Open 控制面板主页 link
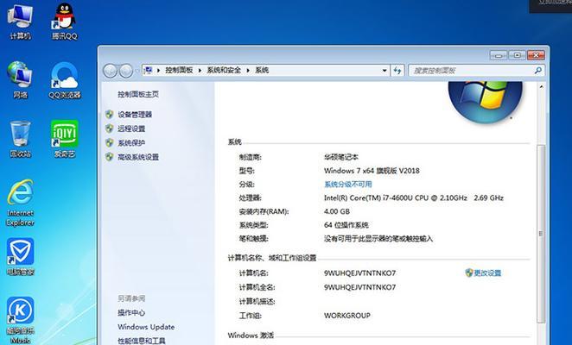The height and width of the screenshot is (345, 572). (138, 94)
